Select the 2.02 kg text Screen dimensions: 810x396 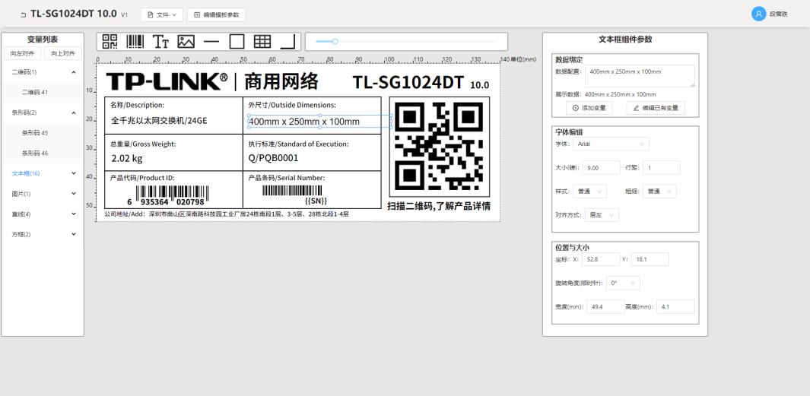[127, 158]
